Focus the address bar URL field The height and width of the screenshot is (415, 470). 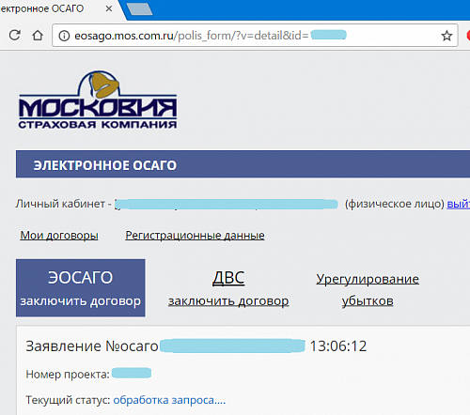(x=255, y=36)
